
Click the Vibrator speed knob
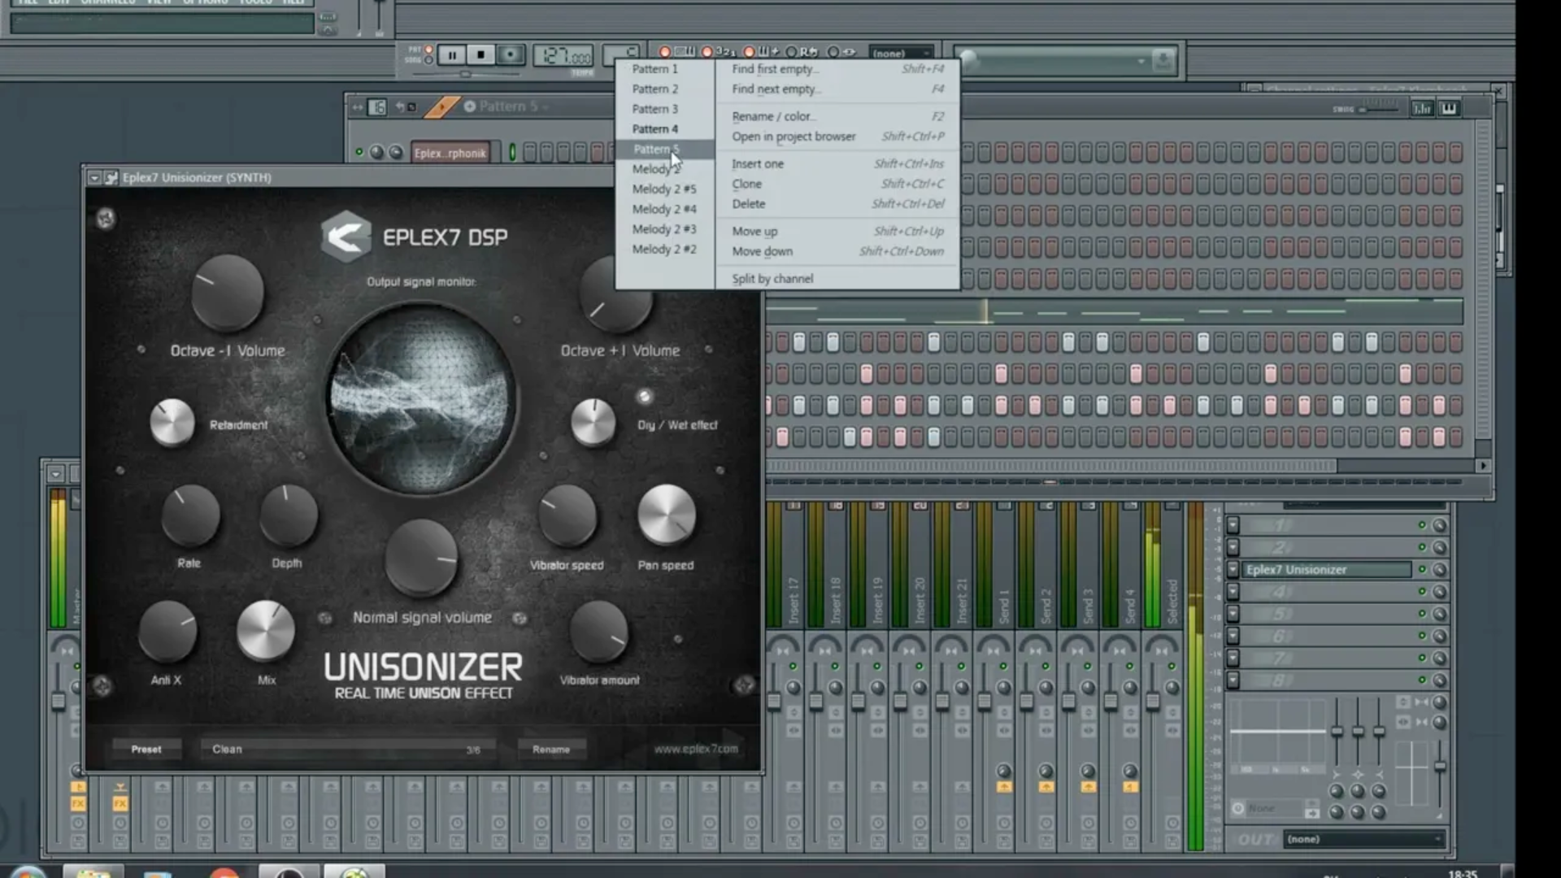(x=567, y=516)
